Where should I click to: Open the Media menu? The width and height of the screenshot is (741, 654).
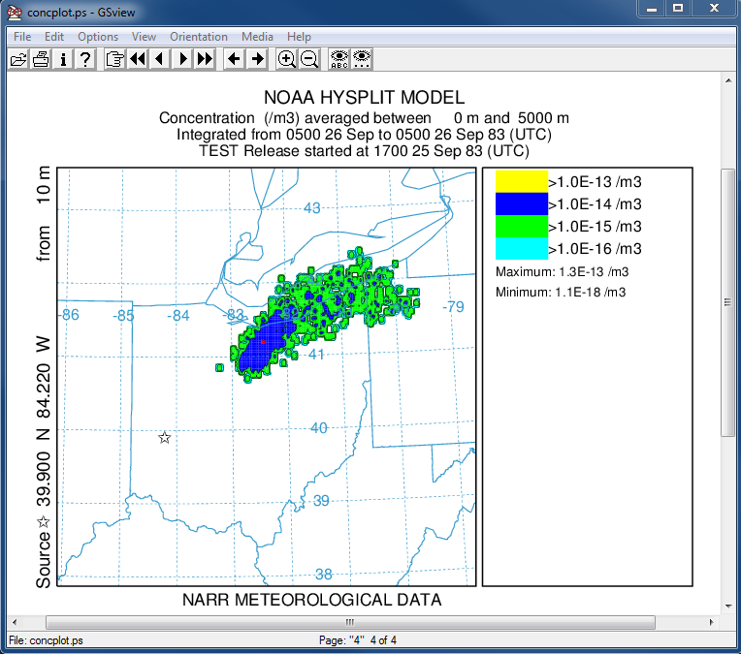click(x=257, y=37)
